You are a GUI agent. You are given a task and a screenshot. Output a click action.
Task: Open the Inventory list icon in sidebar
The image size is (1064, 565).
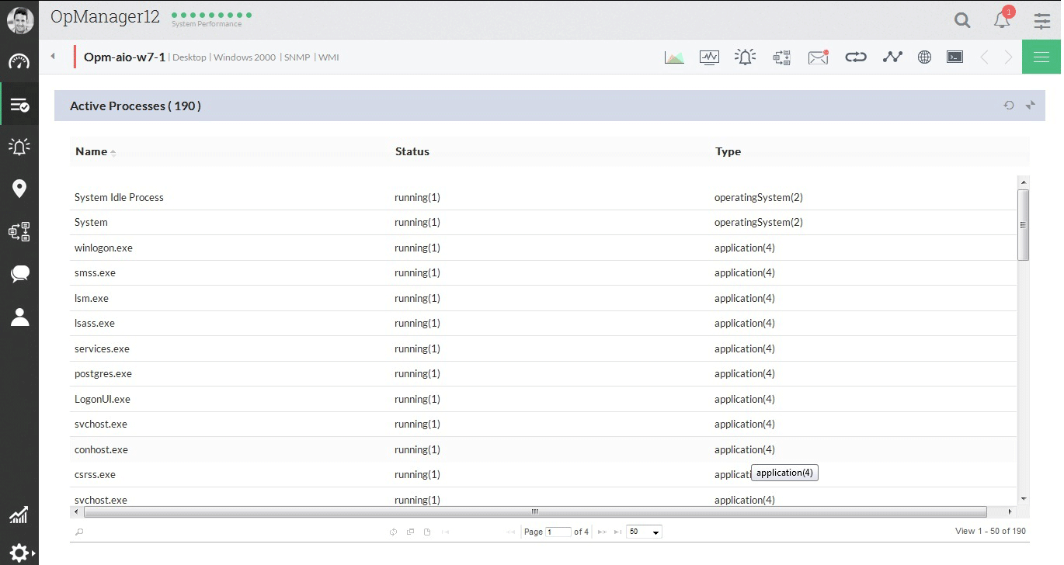click(19, 105)
